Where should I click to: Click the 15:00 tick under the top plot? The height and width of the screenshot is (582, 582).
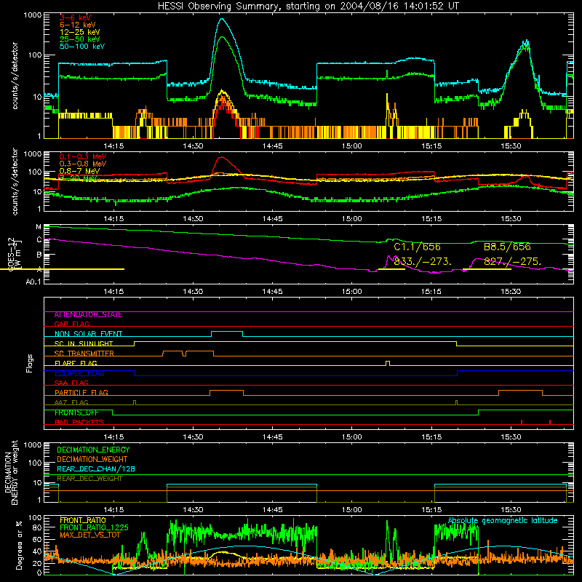pos(352,146)
